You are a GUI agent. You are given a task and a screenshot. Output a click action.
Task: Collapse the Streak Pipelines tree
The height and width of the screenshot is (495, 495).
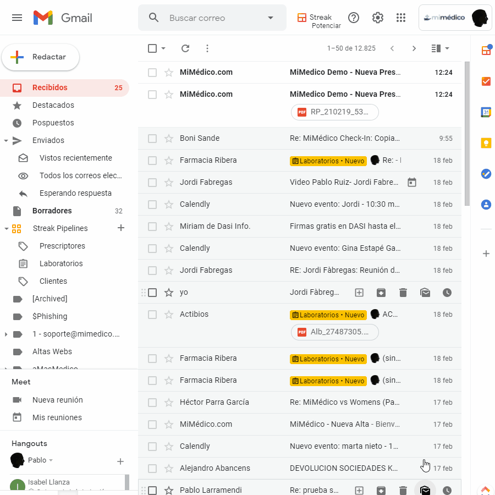5,228
